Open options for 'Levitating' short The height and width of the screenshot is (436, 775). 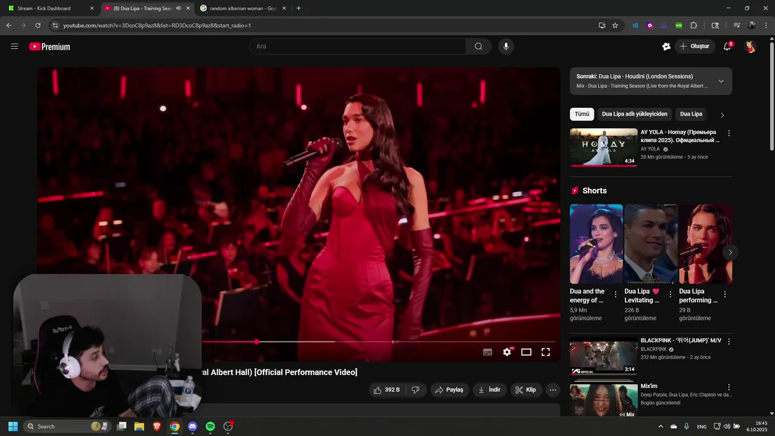tap(670, 294)
